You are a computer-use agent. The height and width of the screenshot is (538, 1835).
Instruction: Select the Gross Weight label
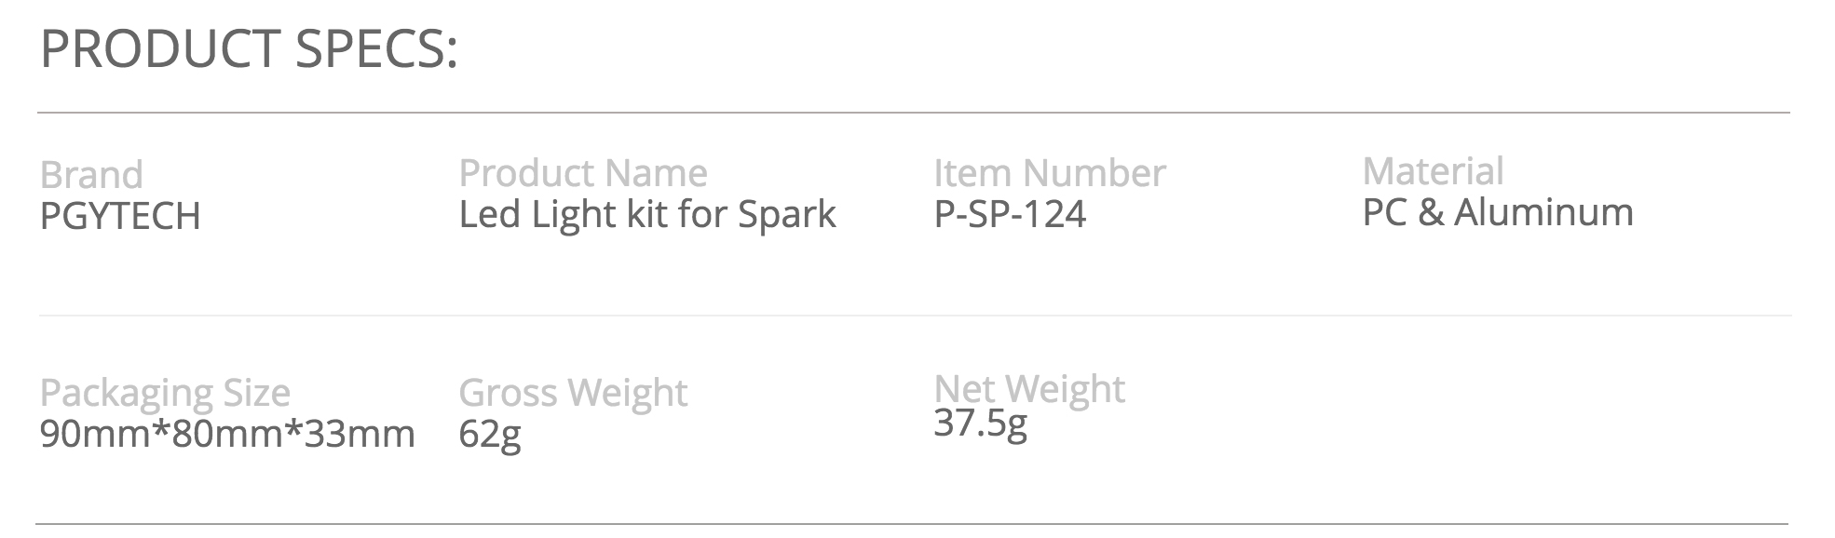pos(573,394)
